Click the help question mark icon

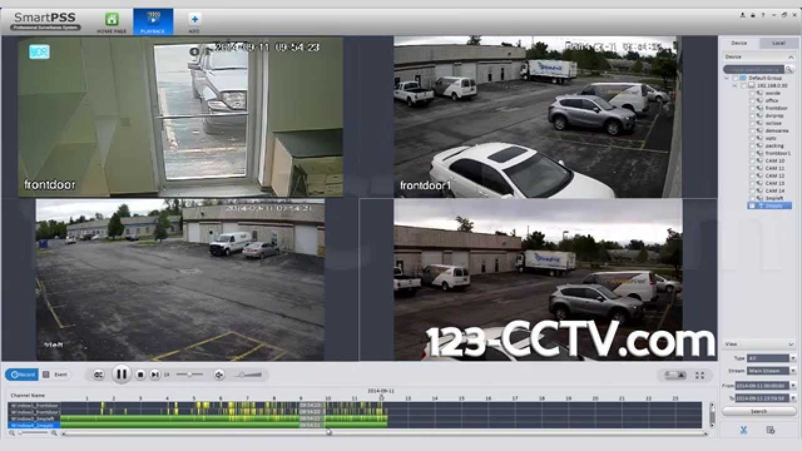pyautogui.click(x=763, y=15)
